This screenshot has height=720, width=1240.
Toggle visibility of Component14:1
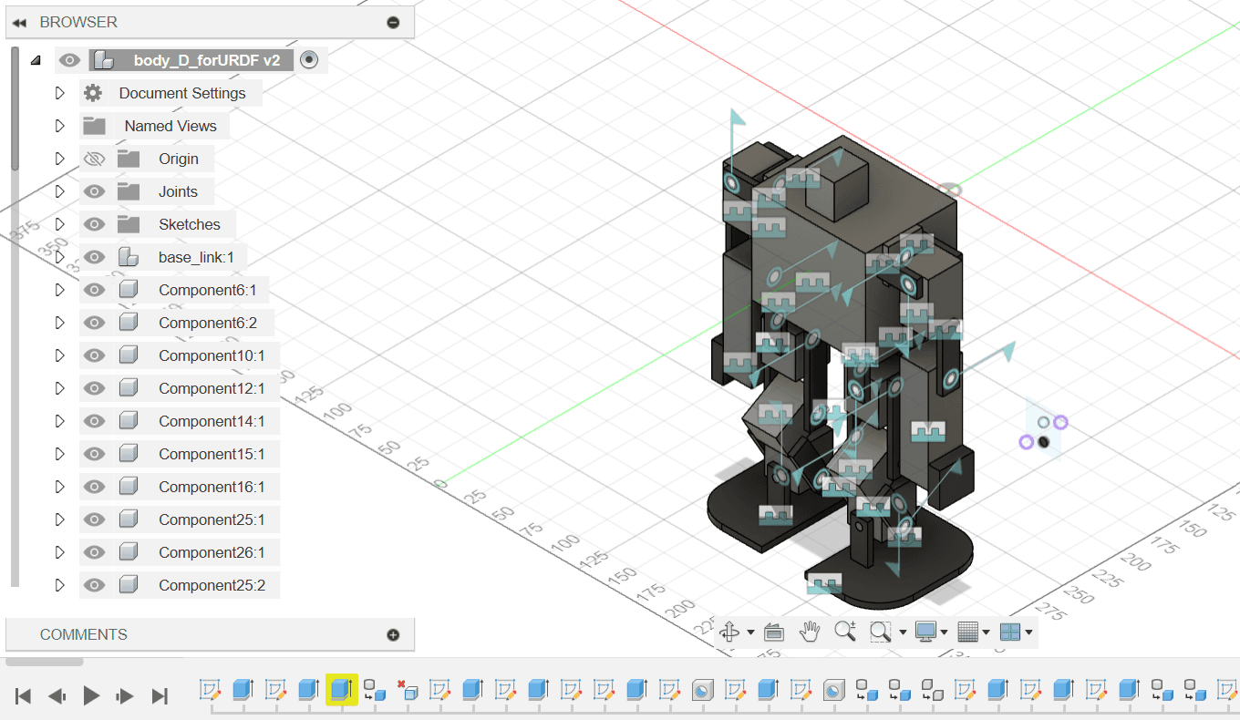click(x=94, y=421)
